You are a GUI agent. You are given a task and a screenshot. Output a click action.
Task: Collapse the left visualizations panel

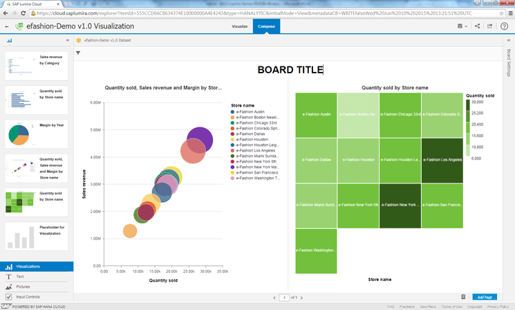[x=67, y=41]
